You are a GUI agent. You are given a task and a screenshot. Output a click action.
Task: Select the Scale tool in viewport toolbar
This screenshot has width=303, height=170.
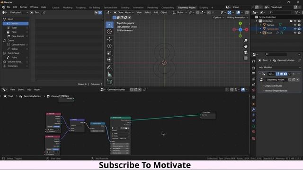(109, 53)
